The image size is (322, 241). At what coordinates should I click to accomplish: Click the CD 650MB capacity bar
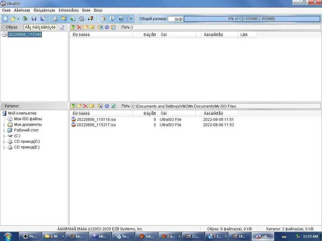(x=252, y=19)
